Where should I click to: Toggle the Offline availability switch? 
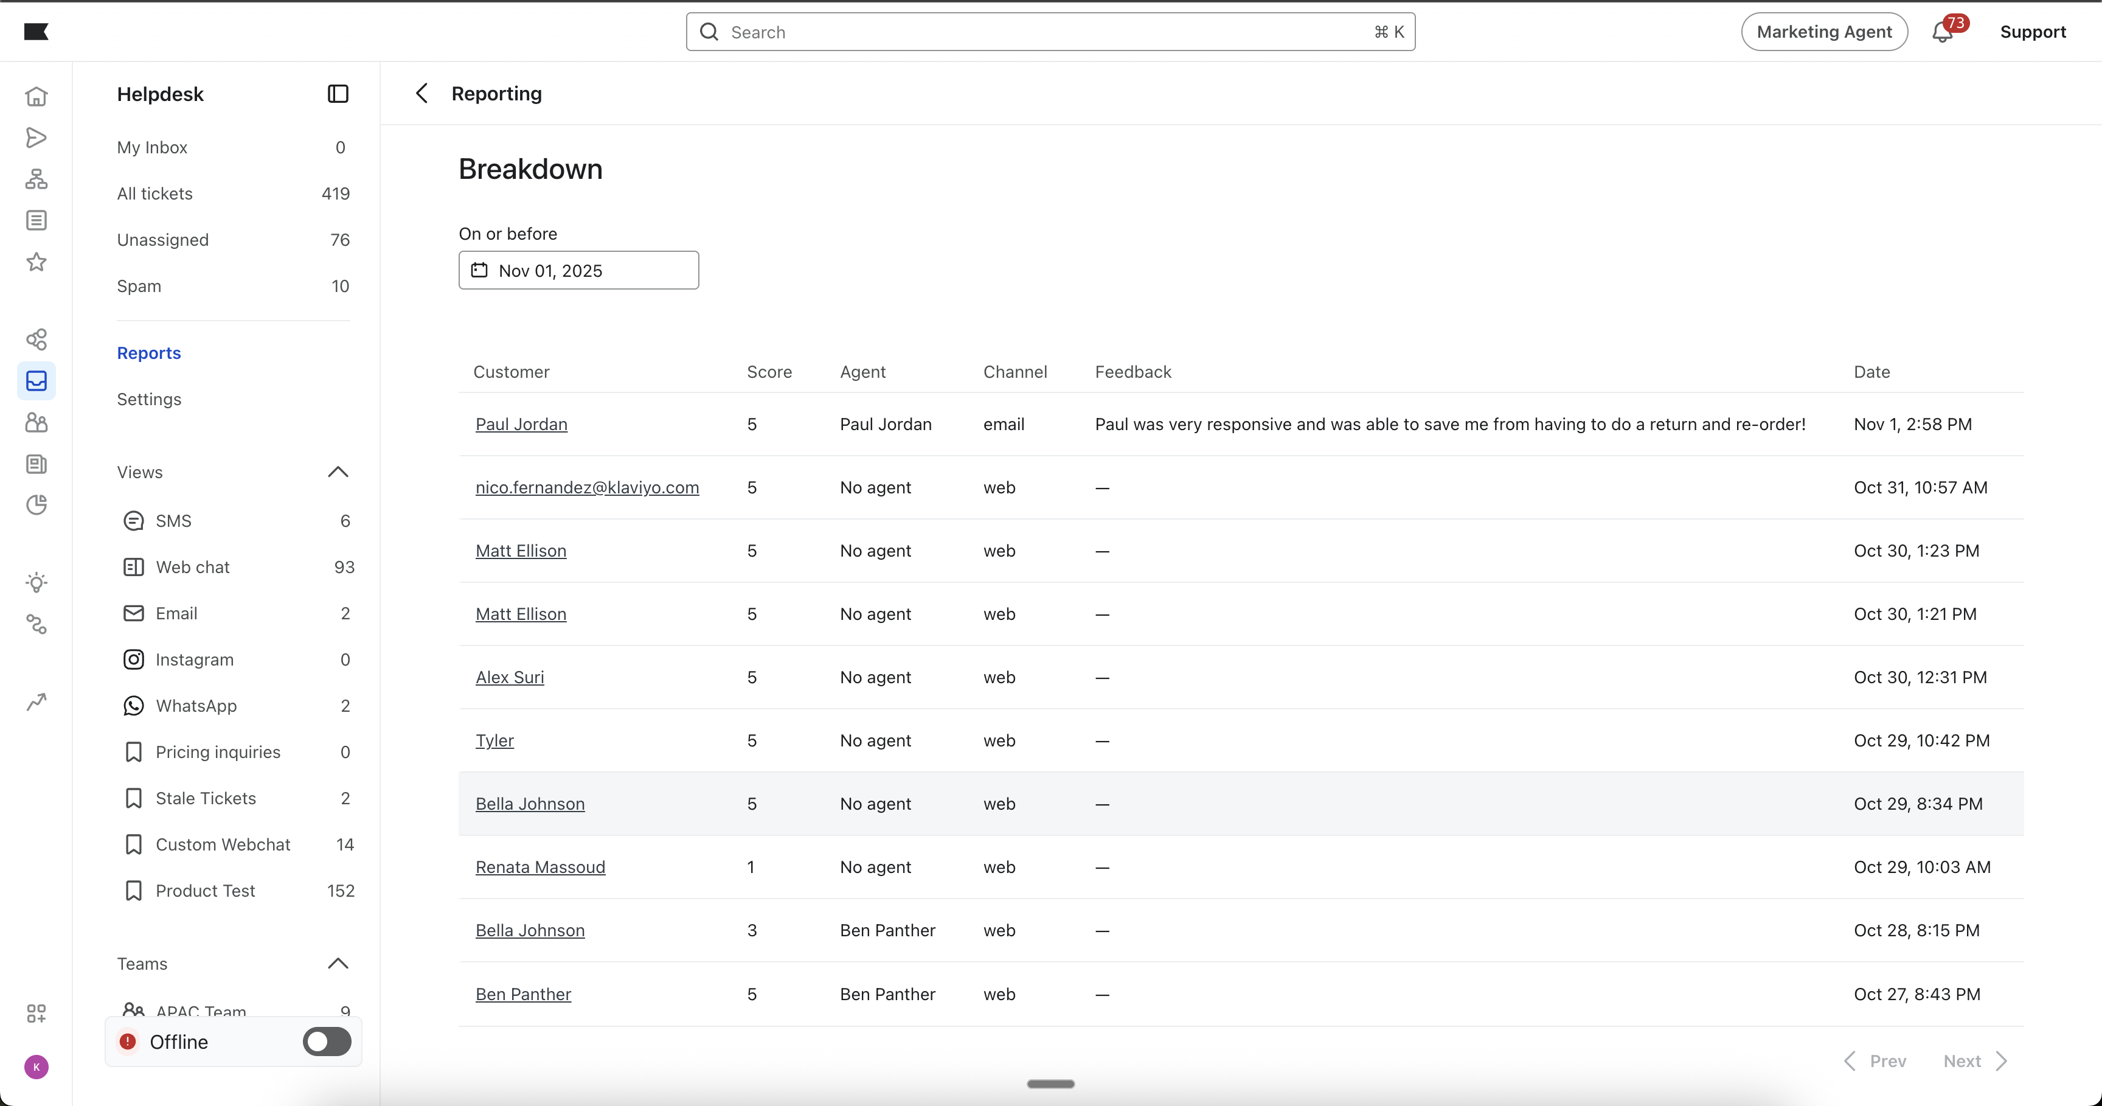327,1042
